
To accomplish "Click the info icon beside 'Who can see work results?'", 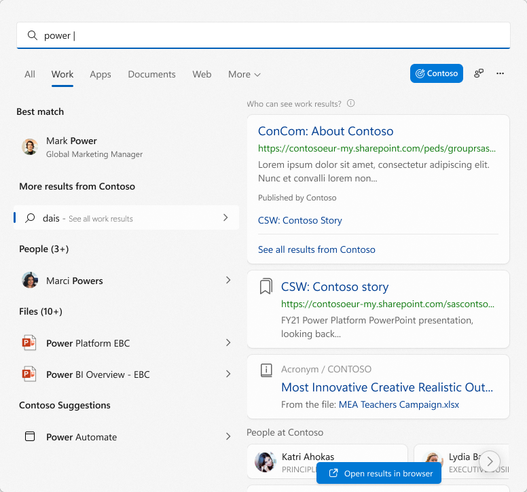I will click(x=350, y=103).
